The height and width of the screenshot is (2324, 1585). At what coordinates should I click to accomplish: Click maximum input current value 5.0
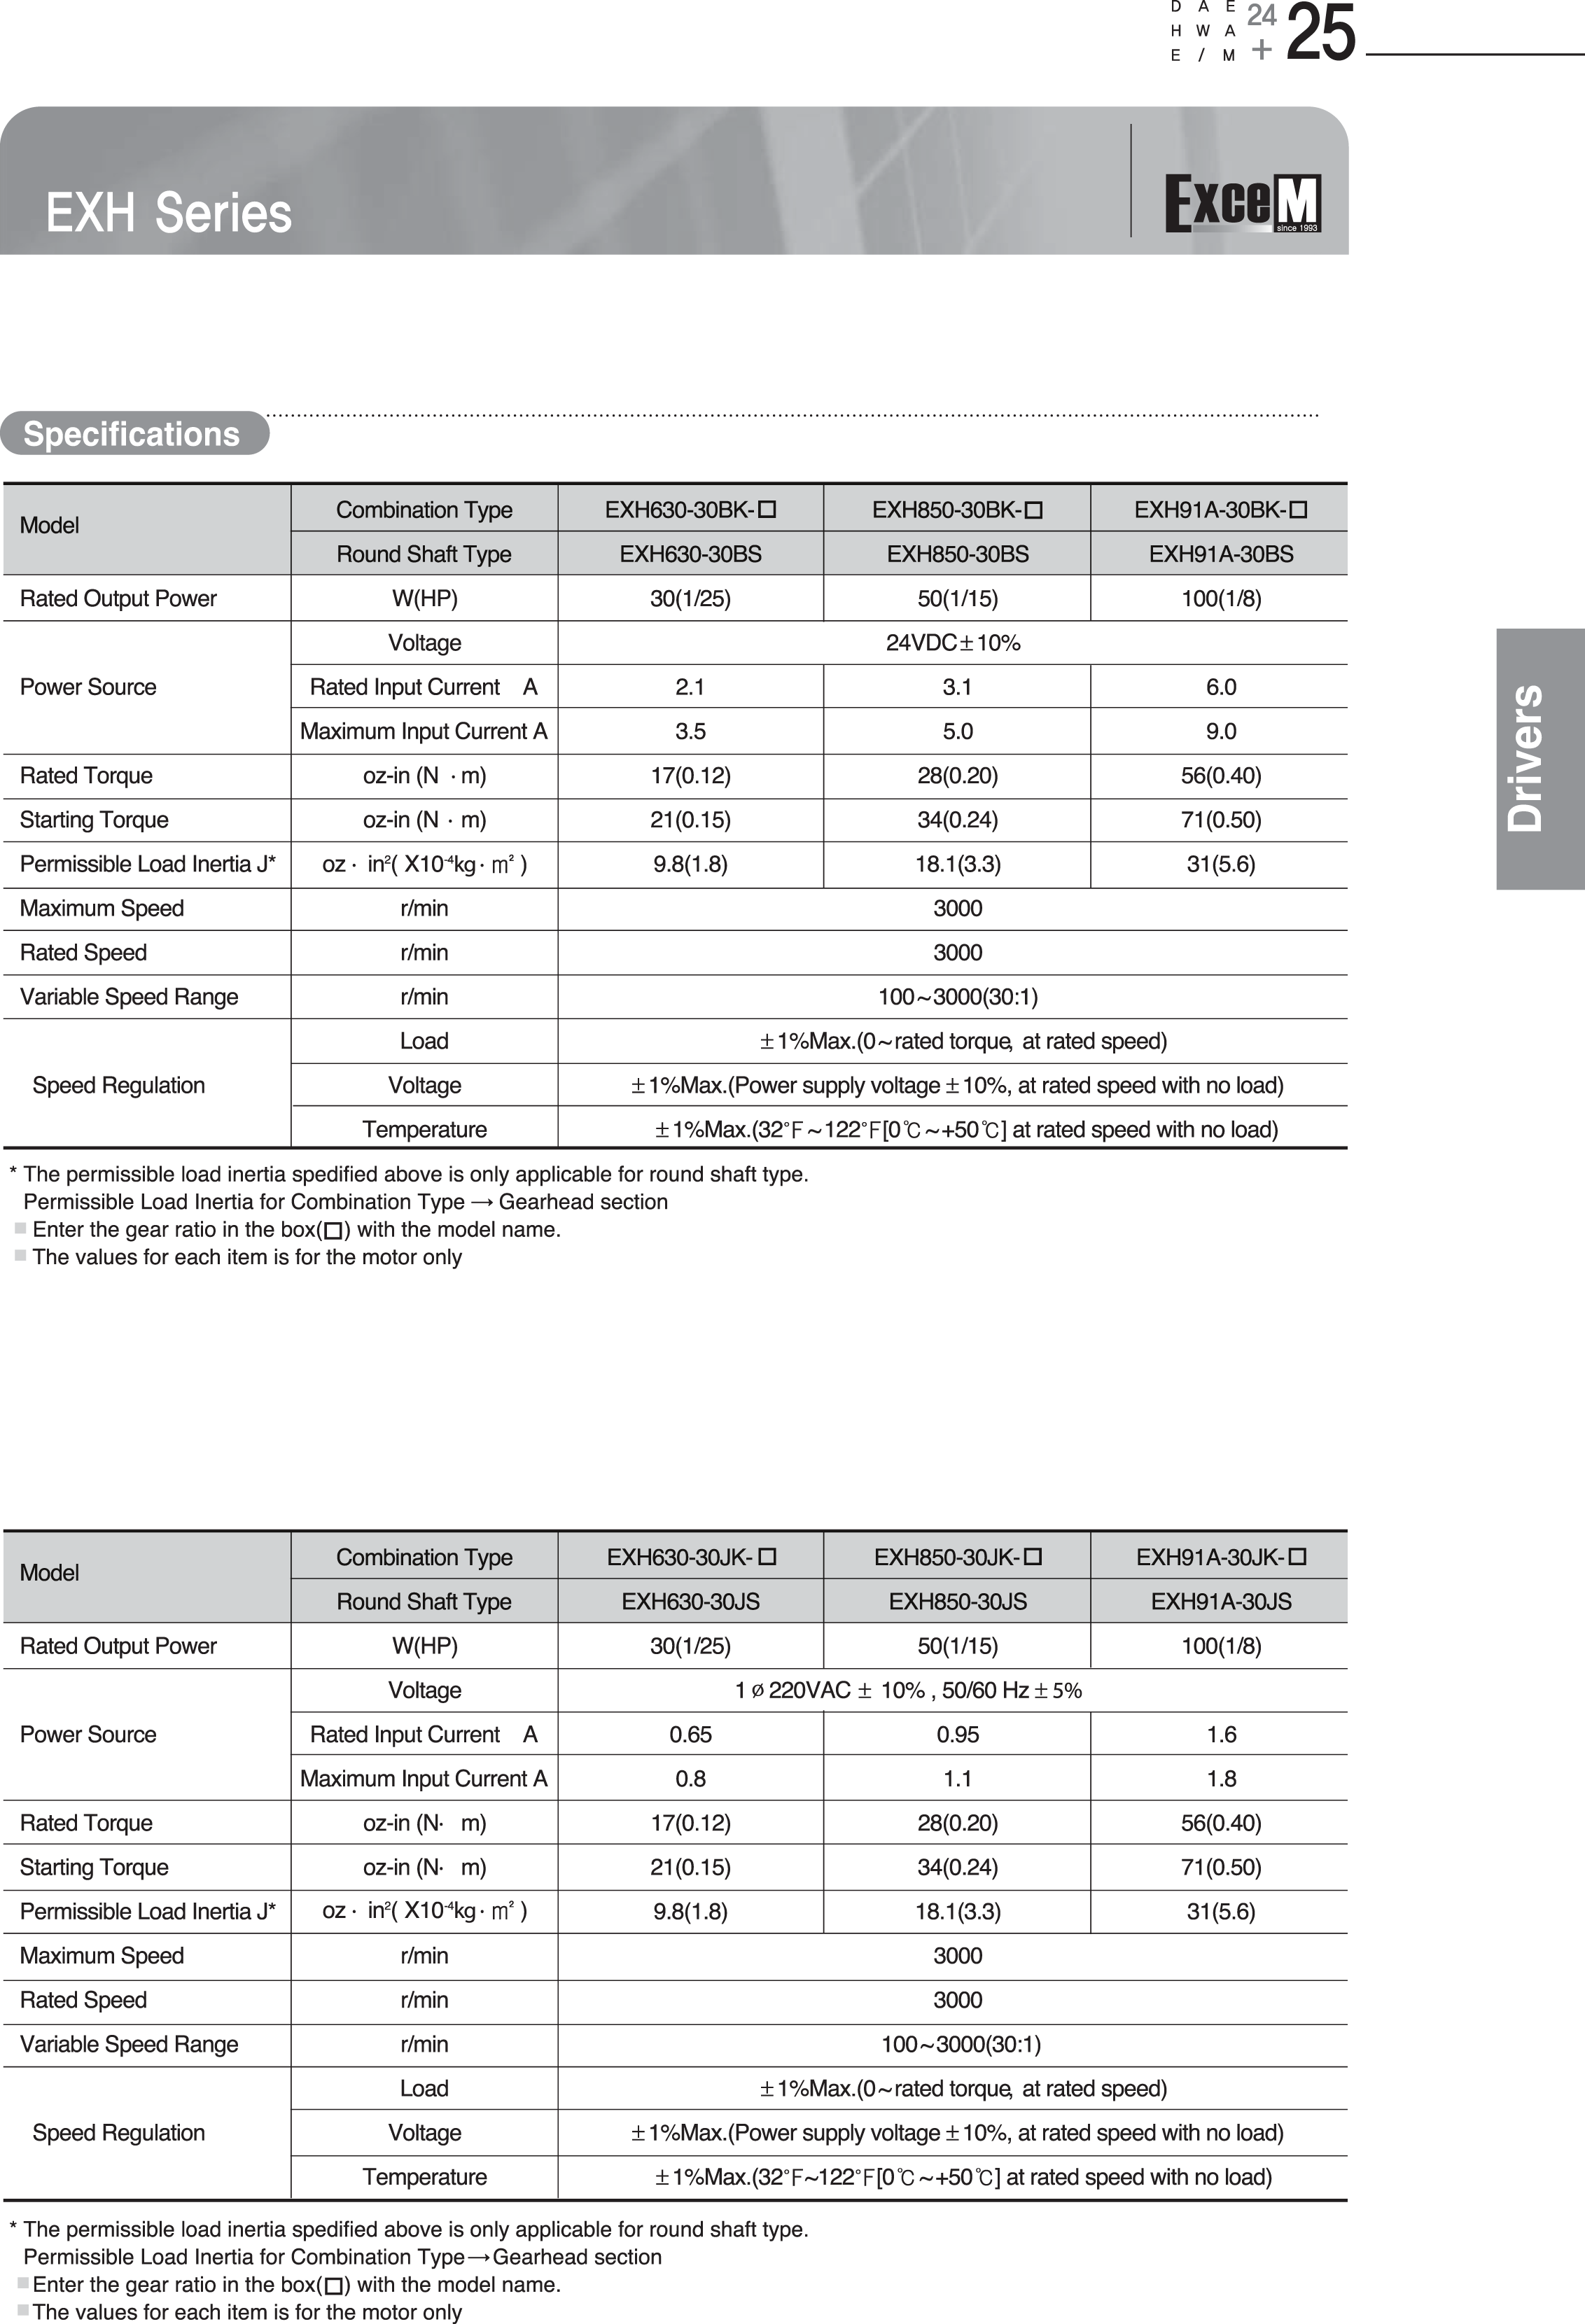tap(957, 731)
